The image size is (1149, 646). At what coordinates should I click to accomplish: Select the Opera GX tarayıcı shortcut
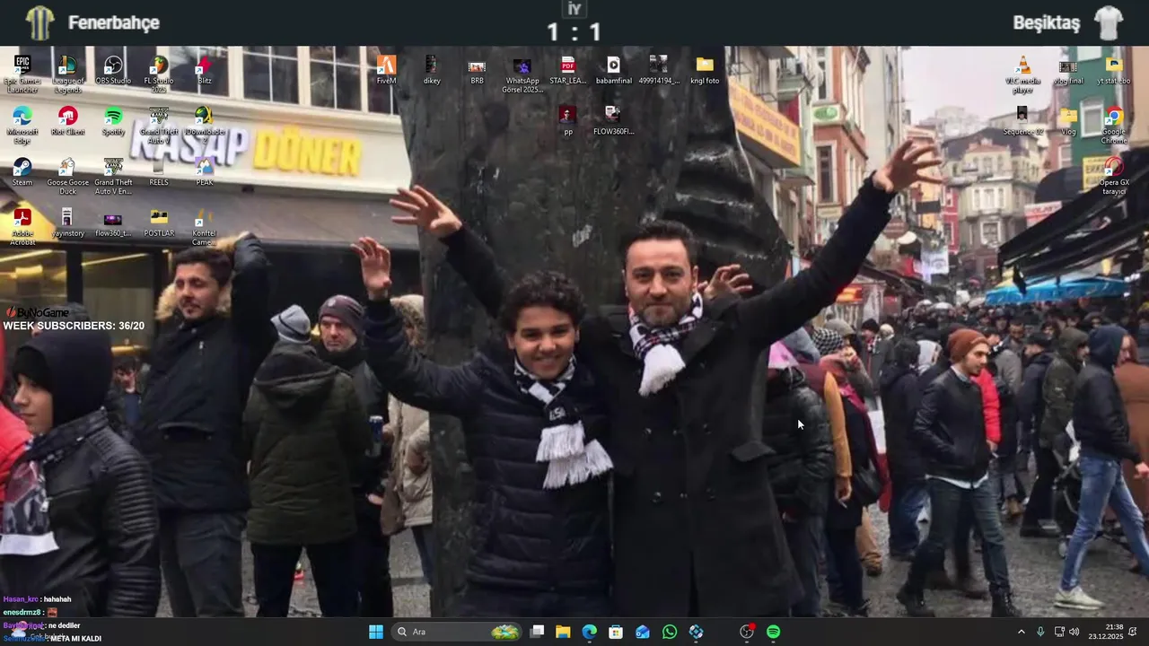[1114, 176]
